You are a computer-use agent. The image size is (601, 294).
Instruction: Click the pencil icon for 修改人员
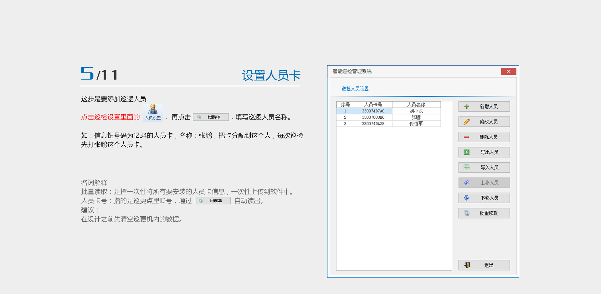(x=466, y=122)
